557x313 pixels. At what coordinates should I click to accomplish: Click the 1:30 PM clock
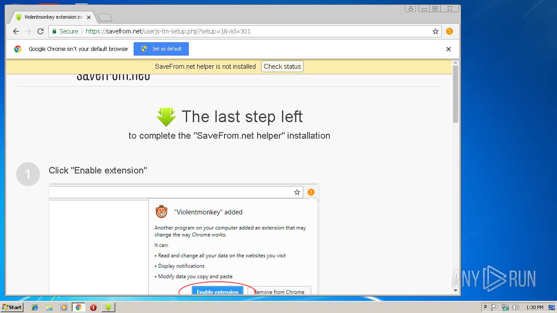point(534,307)
